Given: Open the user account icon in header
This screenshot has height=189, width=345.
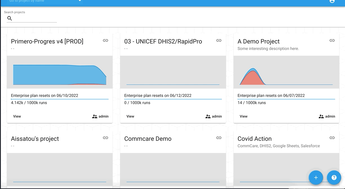Looking at the screenshot, I should pyautogui.click(x=332, y=1).
